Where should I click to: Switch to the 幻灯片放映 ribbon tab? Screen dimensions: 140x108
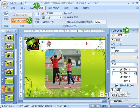click(x=54, y=8)
